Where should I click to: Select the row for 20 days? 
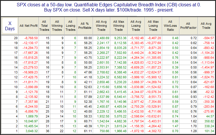(108, 38)
